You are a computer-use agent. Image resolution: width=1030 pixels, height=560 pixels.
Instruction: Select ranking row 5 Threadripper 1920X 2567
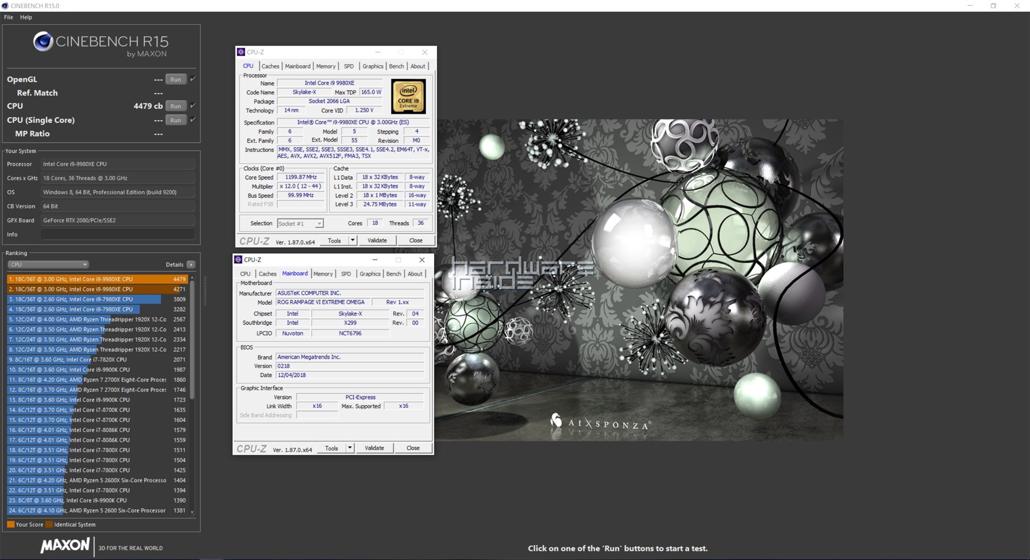click(97, 319)
